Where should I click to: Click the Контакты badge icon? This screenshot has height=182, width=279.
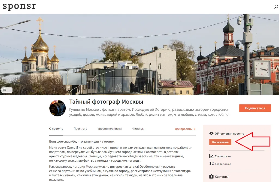click(x=211, y=177)
